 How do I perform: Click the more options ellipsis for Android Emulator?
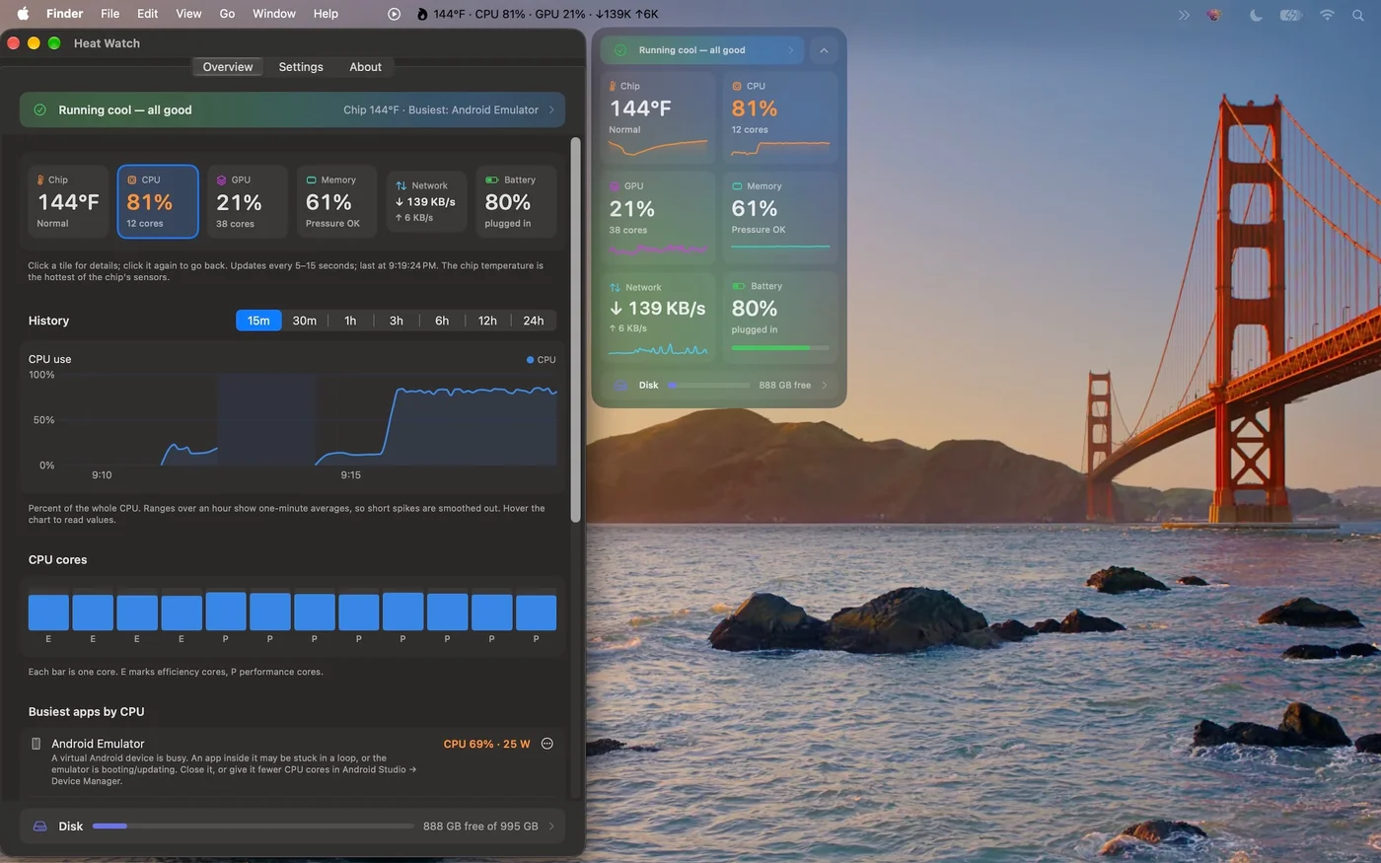547,744
